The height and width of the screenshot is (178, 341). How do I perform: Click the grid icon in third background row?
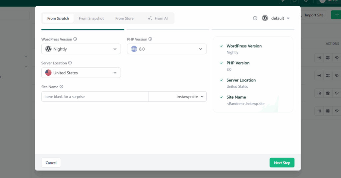328,93
